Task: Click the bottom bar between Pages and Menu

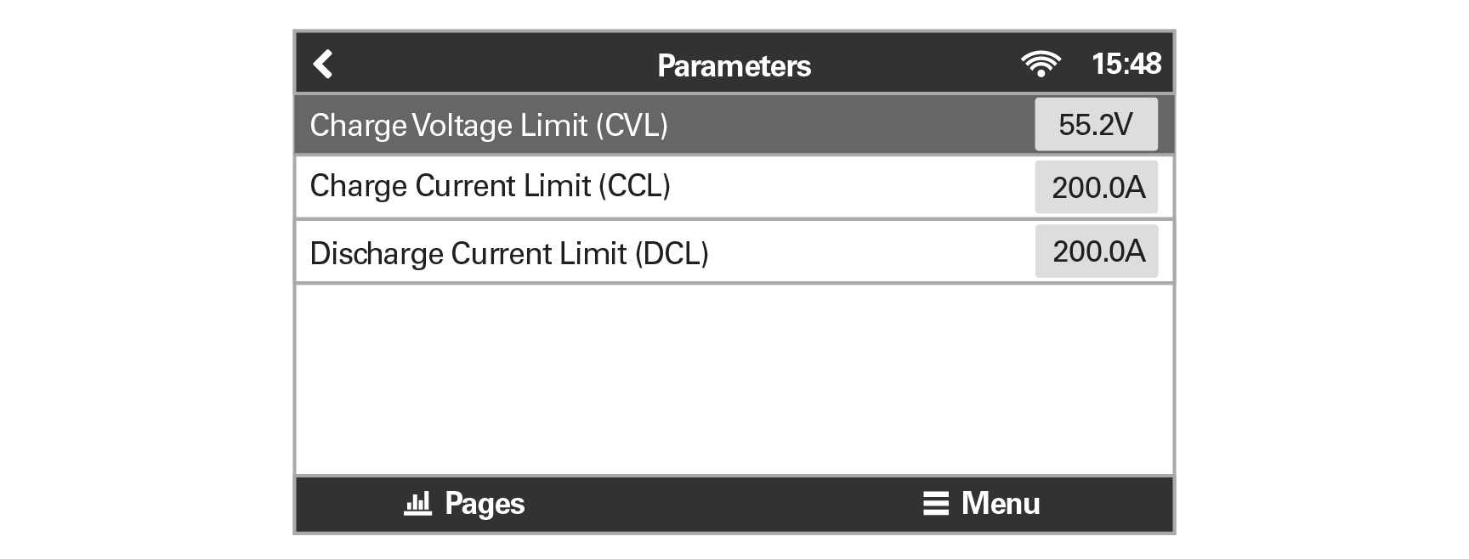Action: (723, 504)
